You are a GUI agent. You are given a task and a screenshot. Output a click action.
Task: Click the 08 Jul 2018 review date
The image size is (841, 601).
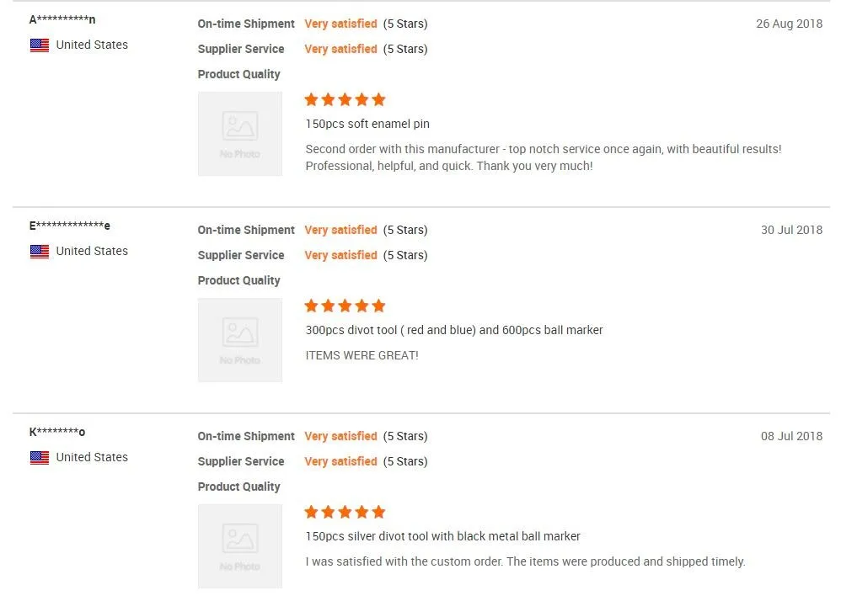click(x=791, y=436)
